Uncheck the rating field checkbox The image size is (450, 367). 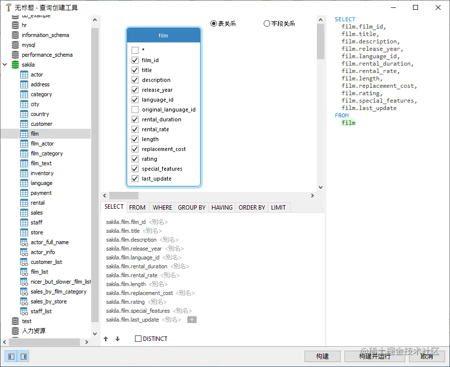coord(135,159)
